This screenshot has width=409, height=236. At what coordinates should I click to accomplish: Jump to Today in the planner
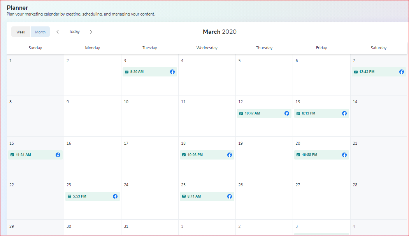point(74,32)
